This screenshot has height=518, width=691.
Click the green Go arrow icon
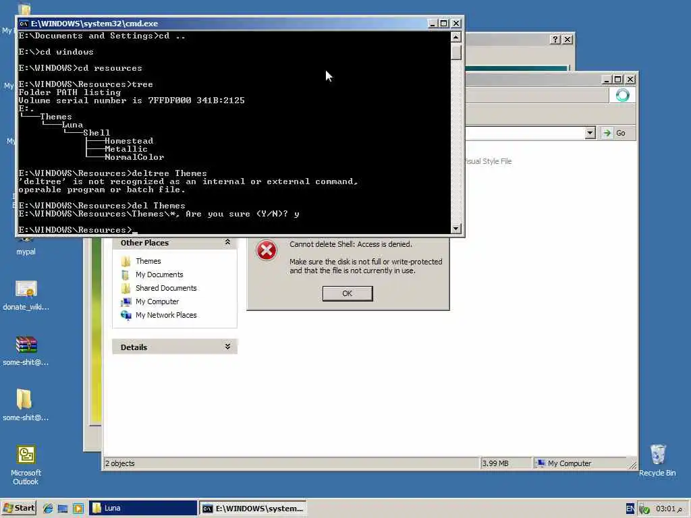tap(607, 133)
